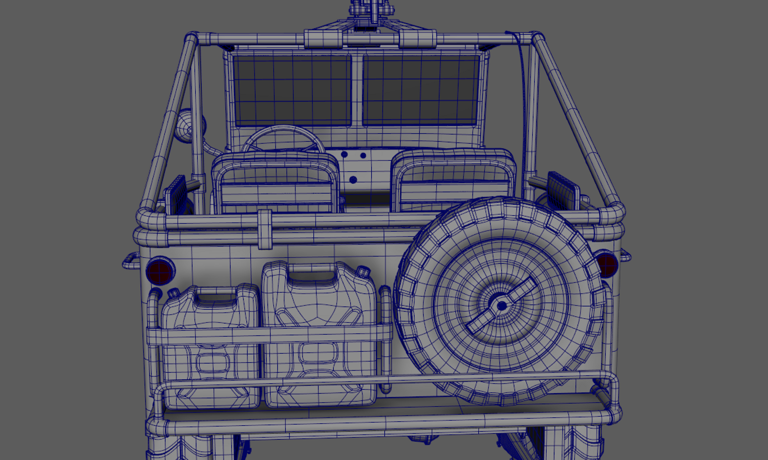Viewport: 768px width, 460px height.
Task: Click the windshield pane above the steering wheel
Action: click(292, 90)
